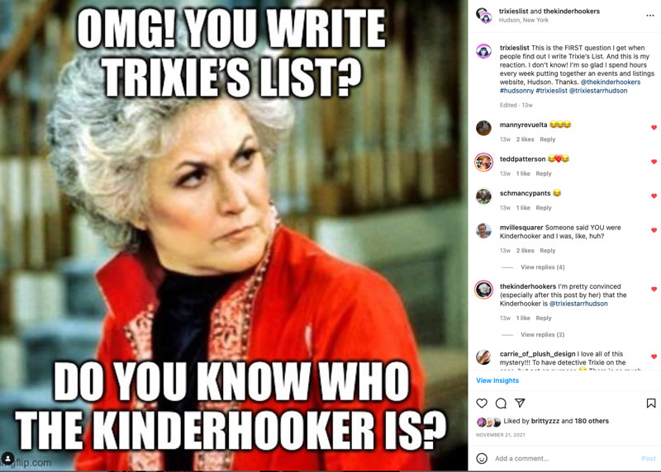Toggle like on mannyrevuelta's comment

(654, 128)
